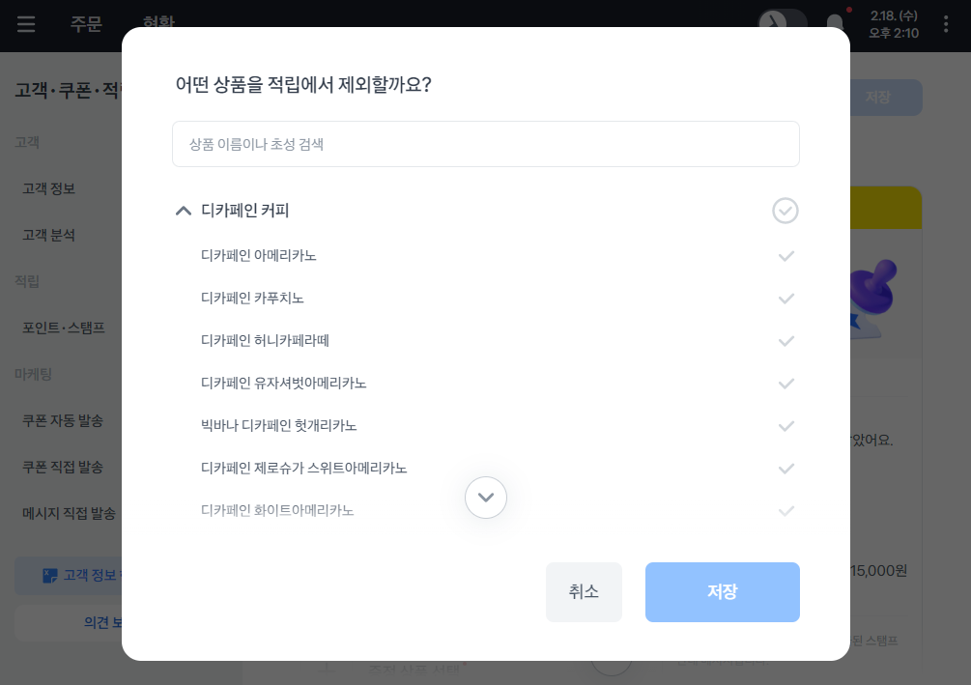Click the notification bell icon

click(834, 25)
